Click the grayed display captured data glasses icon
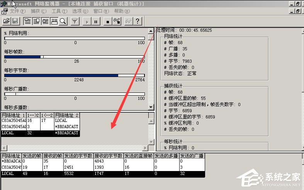The image size is (304, 190). (129, 21)
